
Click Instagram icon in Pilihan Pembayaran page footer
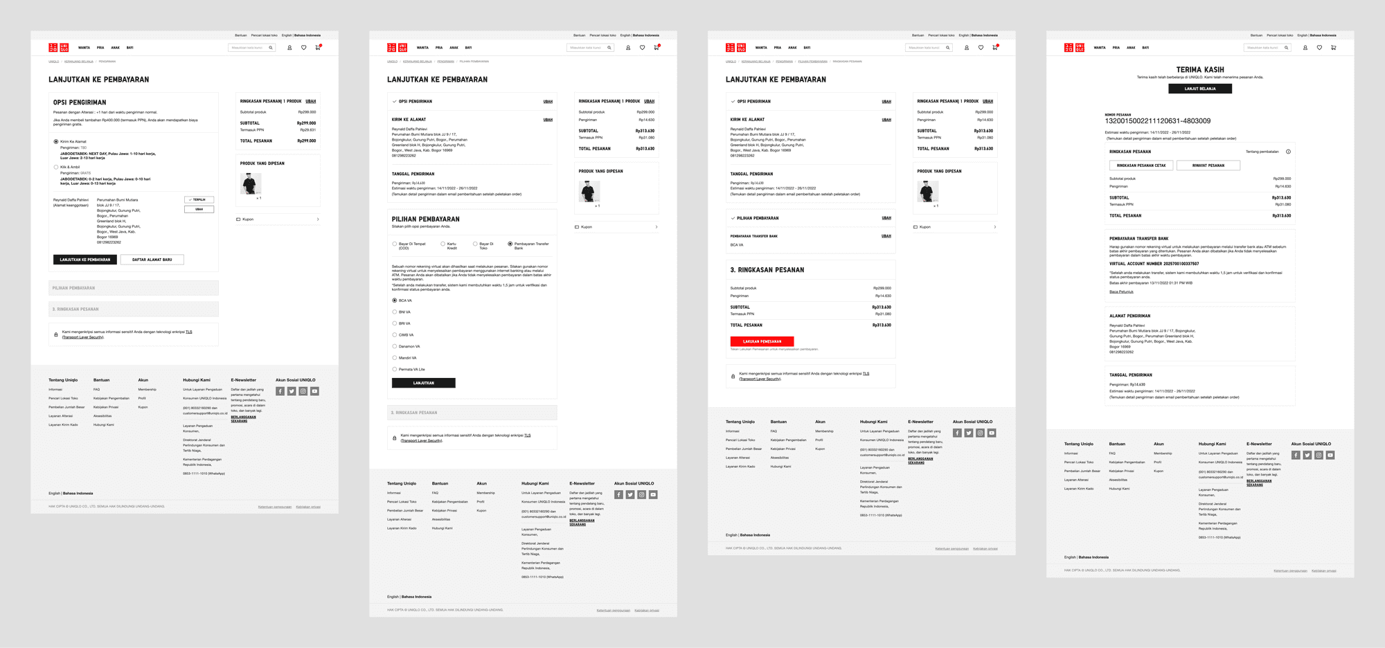641,495
